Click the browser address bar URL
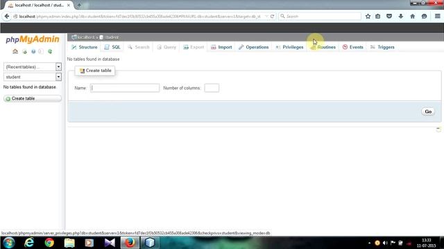 [x=140, y=17]
